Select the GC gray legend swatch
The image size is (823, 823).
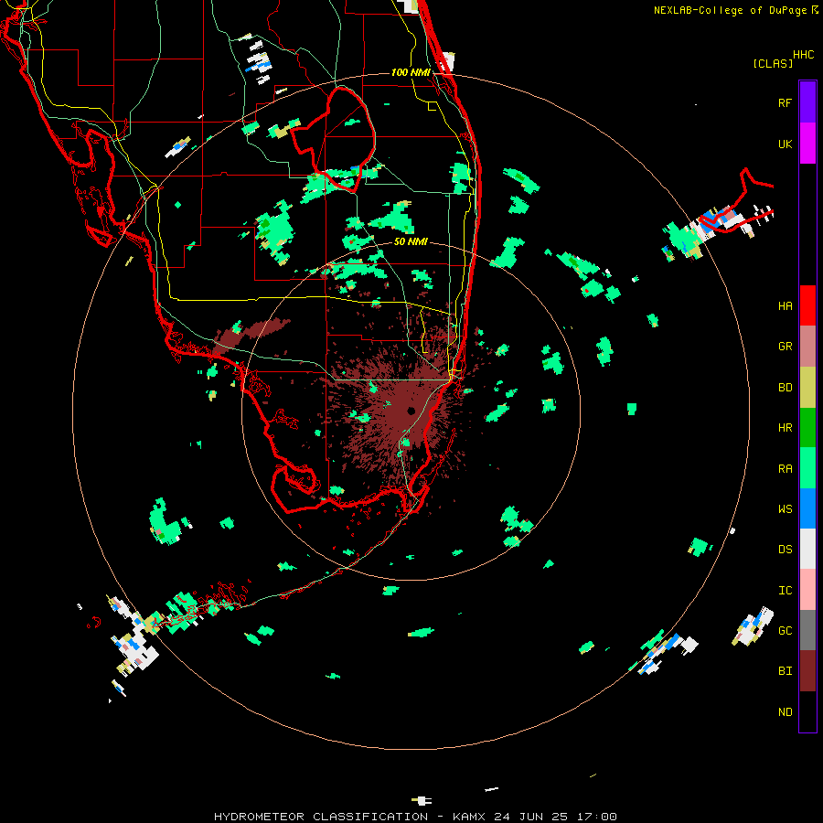click(x=807, y=630)
